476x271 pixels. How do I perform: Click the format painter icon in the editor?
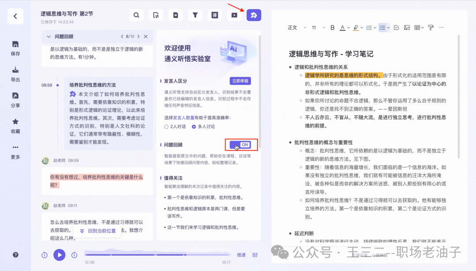click(x=431, y=27)
